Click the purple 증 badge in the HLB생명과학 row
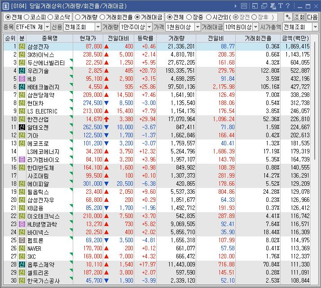Screen dimensions: 321x288 (x=22, y=224)
